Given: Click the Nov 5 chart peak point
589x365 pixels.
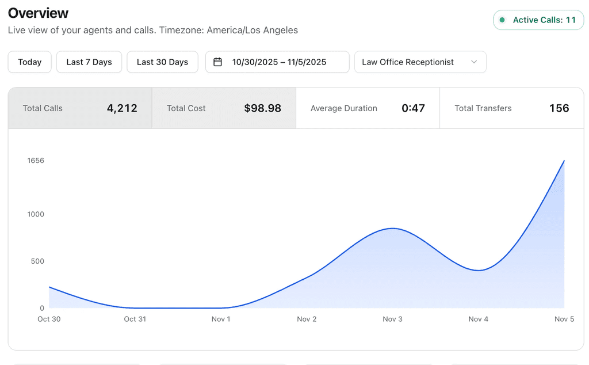Looking at the screenshot, I should coord(564,161).
